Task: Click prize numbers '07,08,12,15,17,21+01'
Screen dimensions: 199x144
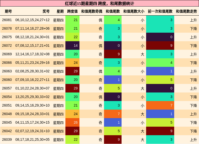Action: [32, 45]
